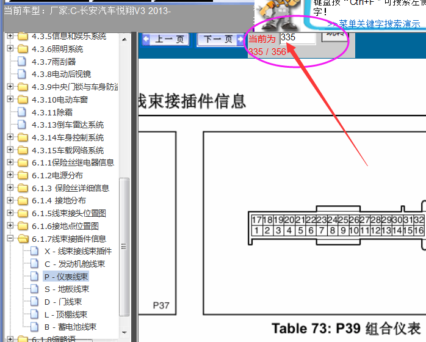Select 6.1.6接地点位置图 item
The height and width of the screenshot is (342, 426).
click(x=65, y=226)
